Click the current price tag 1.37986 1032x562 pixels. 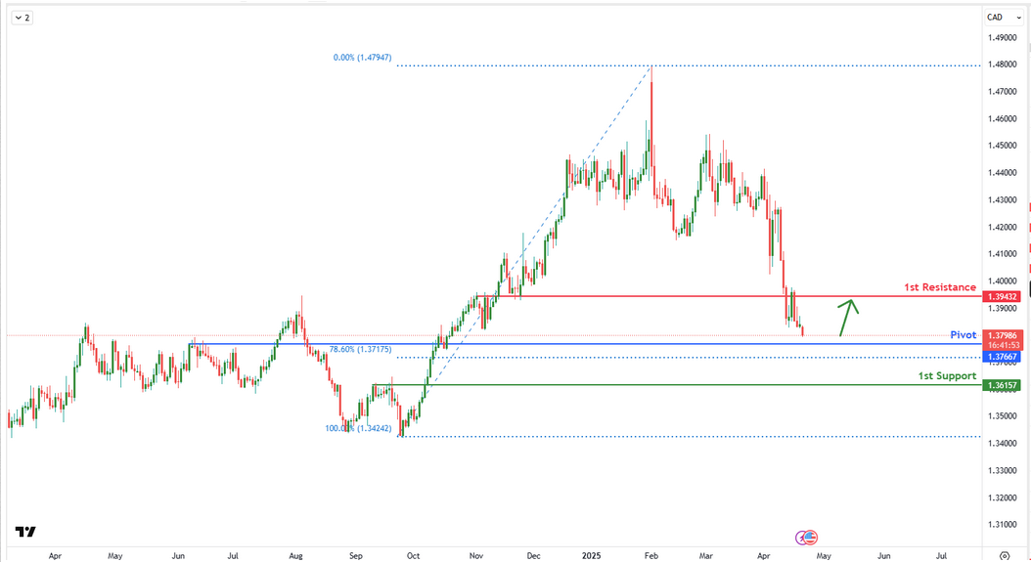[1002, 336]
